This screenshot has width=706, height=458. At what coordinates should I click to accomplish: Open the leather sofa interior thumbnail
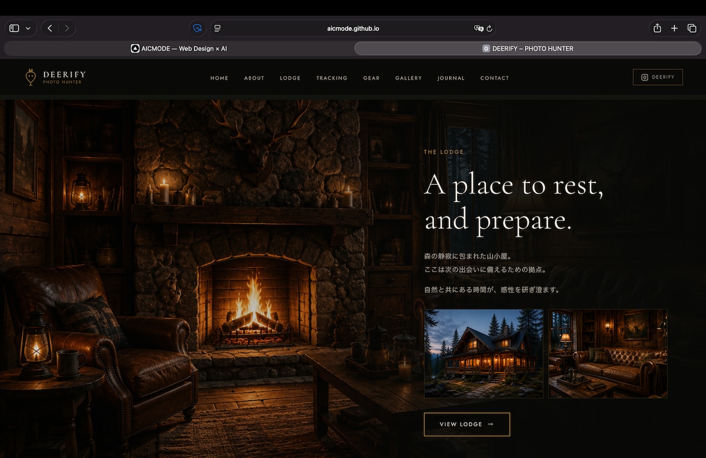[608, 353]
